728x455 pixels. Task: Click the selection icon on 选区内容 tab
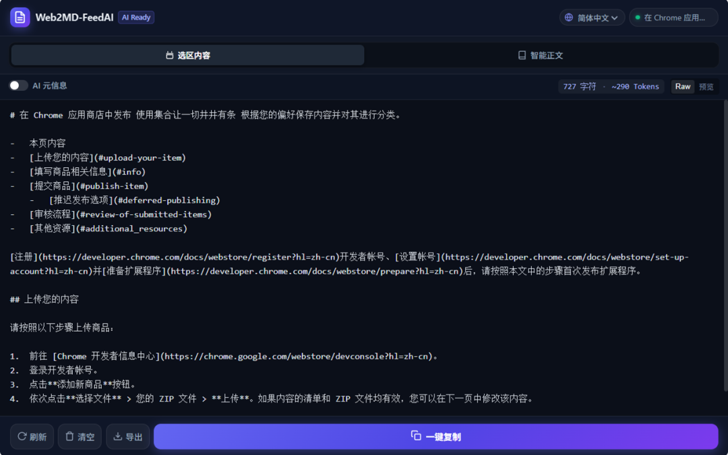click(x=169, y=55)
